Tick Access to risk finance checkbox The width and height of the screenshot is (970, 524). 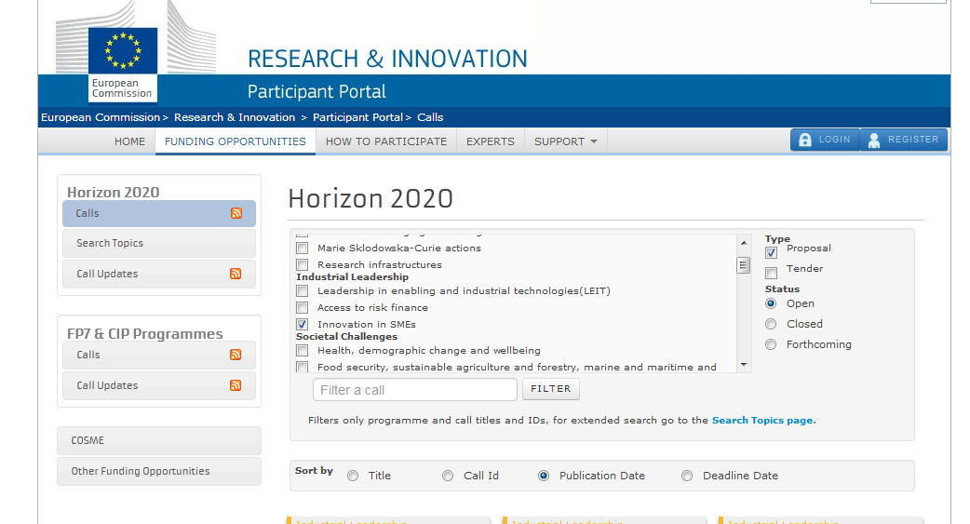point(302,307)
